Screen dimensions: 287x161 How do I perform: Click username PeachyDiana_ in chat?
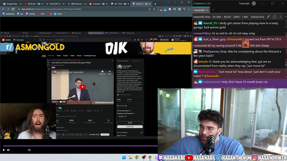(x=208, y=72)
